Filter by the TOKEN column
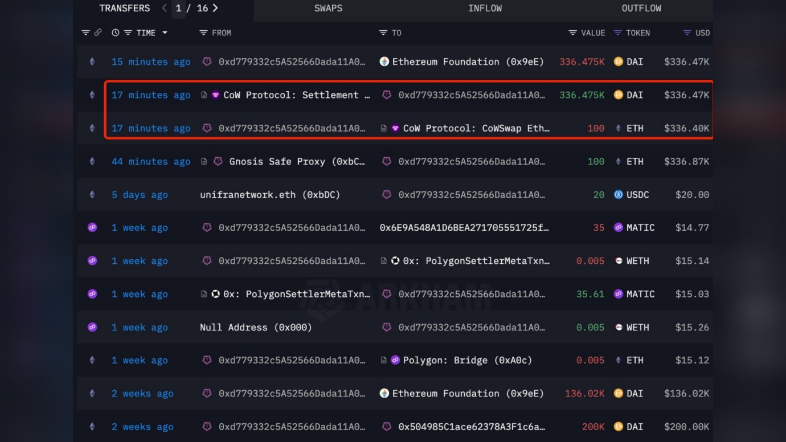 (617, 33)
